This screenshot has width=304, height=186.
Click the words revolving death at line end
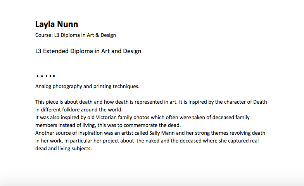[247, 133]
